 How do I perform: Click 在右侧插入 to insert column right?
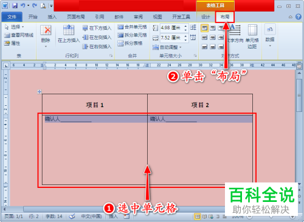click(97, 47)
